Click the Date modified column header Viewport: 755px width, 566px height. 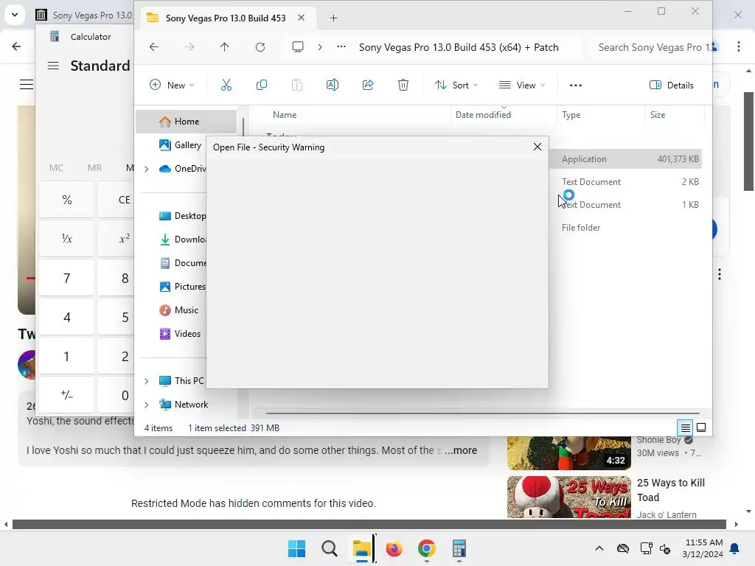(483, 114)
